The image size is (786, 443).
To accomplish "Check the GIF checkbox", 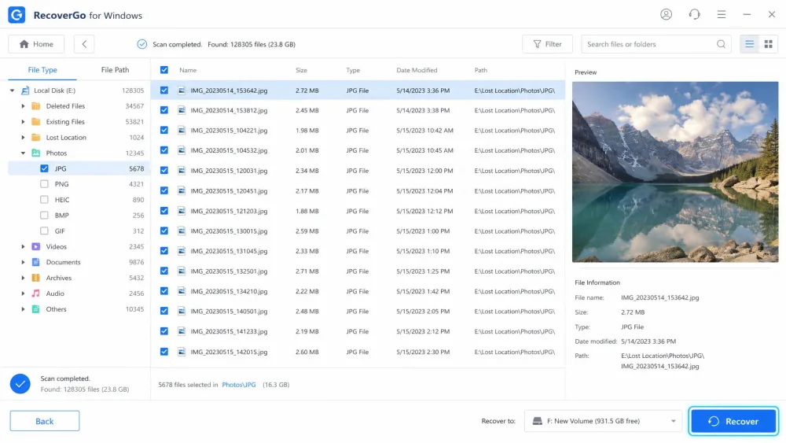I will point(44,231).
